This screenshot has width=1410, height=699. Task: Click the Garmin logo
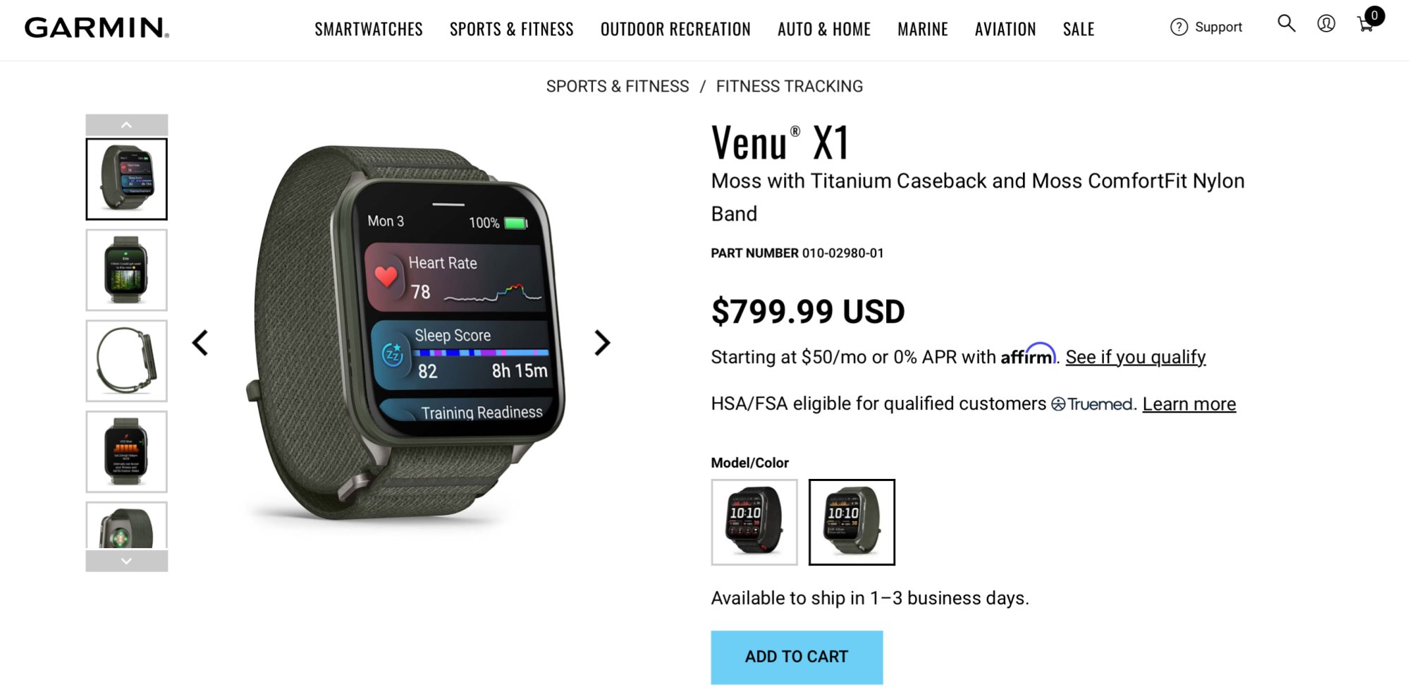[x=97, y=28]
